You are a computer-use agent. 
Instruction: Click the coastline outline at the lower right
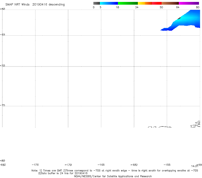pyautogui.click(x=195, y=124)
